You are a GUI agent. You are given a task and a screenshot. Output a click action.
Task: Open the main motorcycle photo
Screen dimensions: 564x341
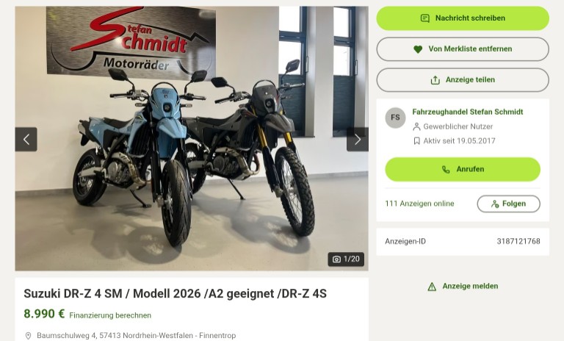coord(192,138)
